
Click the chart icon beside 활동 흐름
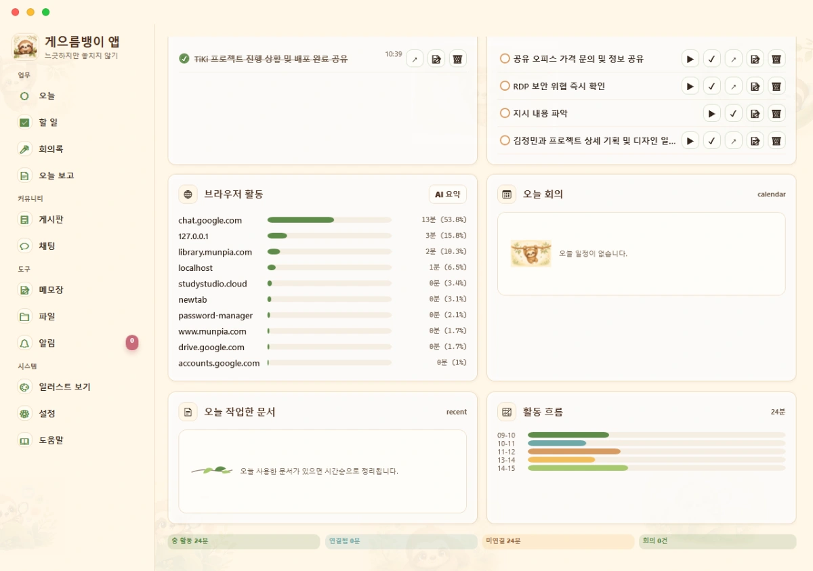point(507,412)
